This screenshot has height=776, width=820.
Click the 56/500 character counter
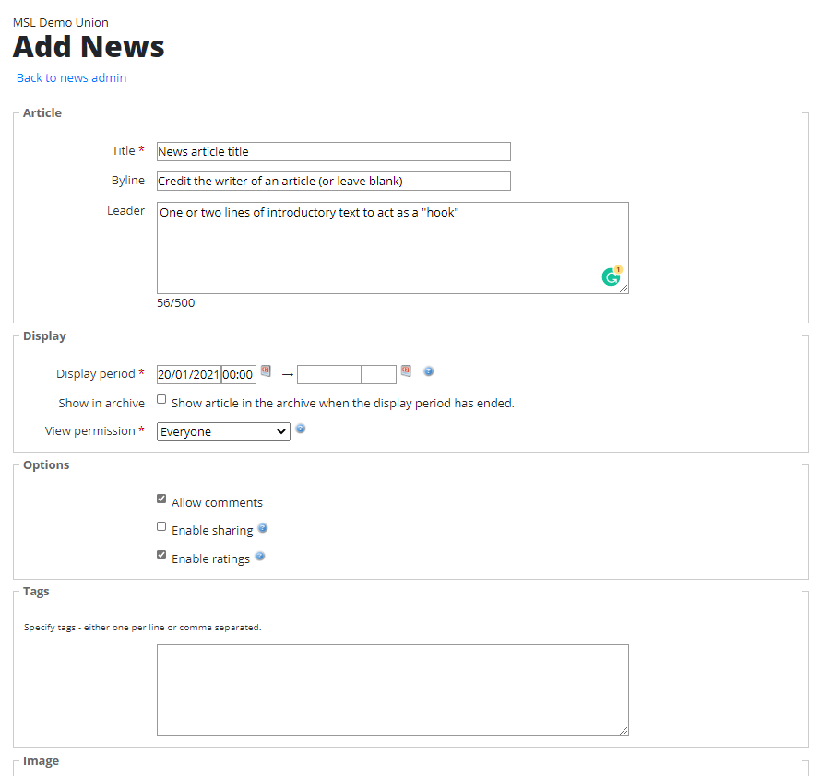175,303
